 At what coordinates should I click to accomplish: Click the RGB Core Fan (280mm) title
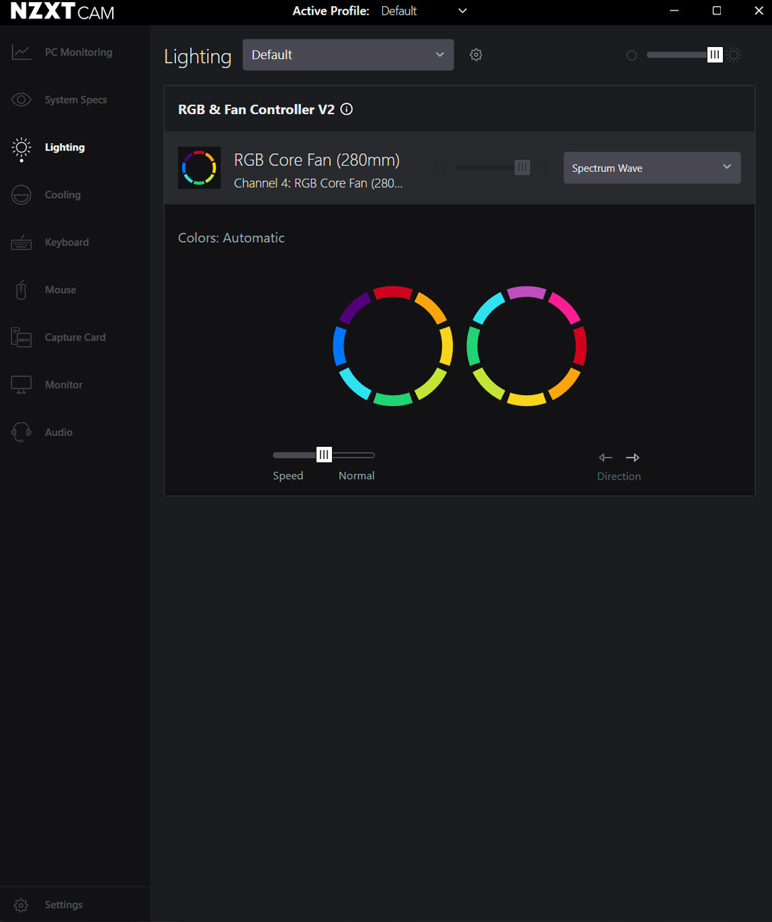pos(316,160)
